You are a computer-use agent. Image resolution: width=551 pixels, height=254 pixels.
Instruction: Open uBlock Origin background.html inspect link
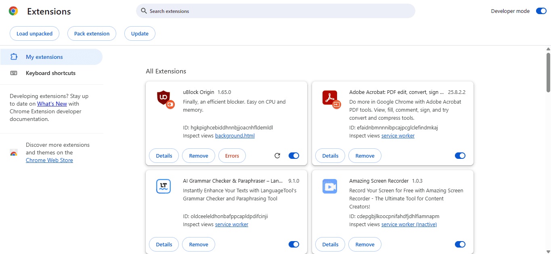point(235,136)
